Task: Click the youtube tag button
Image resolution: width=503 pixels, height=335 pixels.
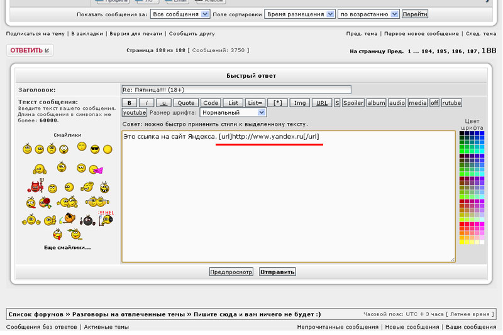Action: 134,112
